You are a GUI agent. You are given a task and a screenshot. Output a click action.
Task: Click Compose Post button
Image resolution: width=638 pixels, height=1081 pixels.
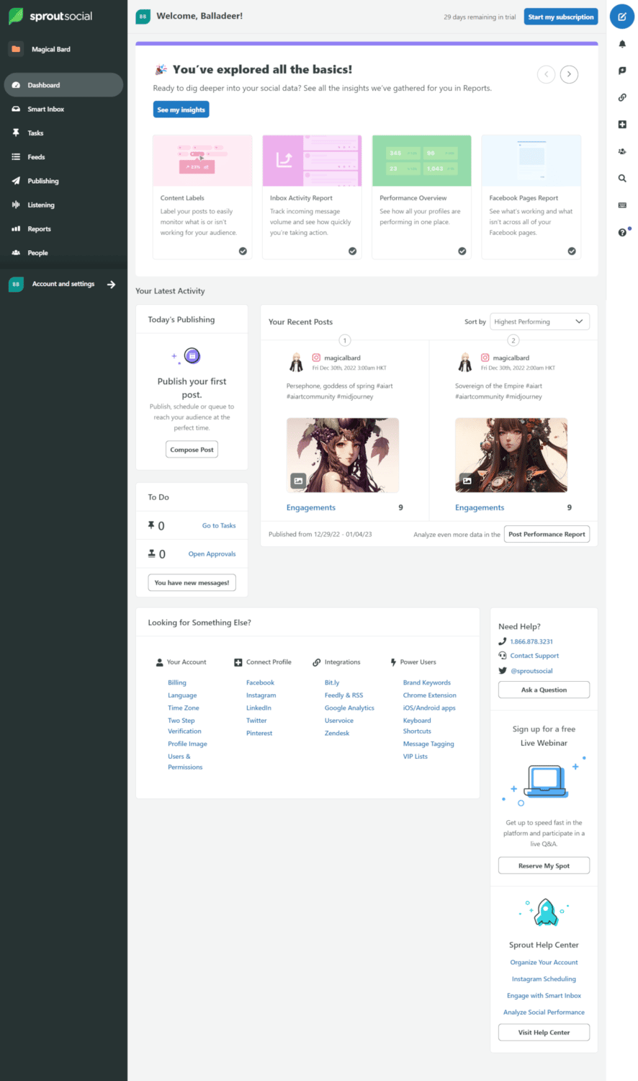(x=192, y=450)
